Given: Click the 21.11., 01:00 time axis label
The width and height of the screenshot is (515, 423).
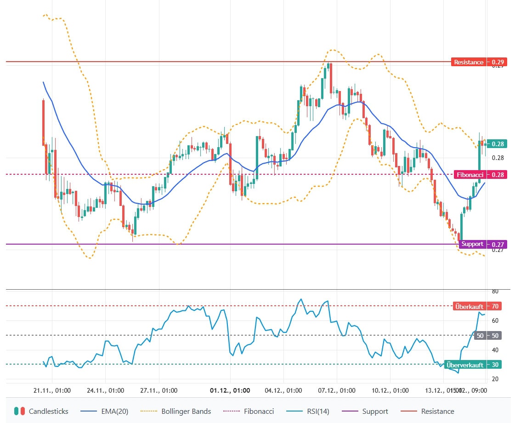Looking at the screenshot, I should pos(52,391).
